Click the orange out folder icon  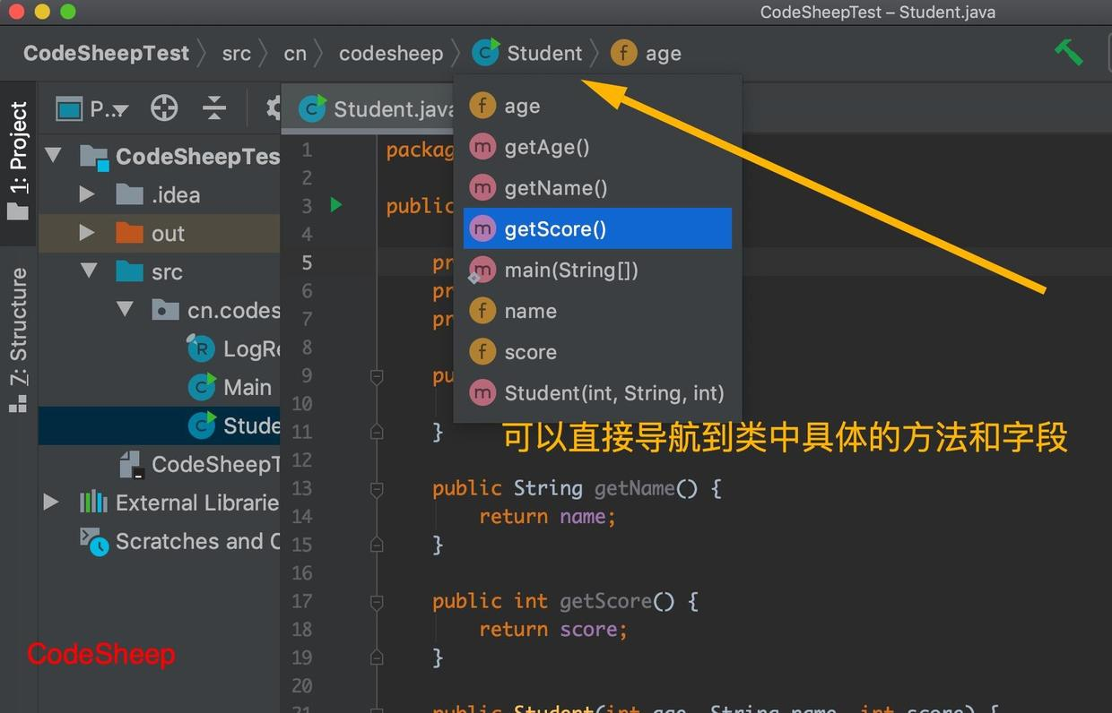click(x=130, y=233)
